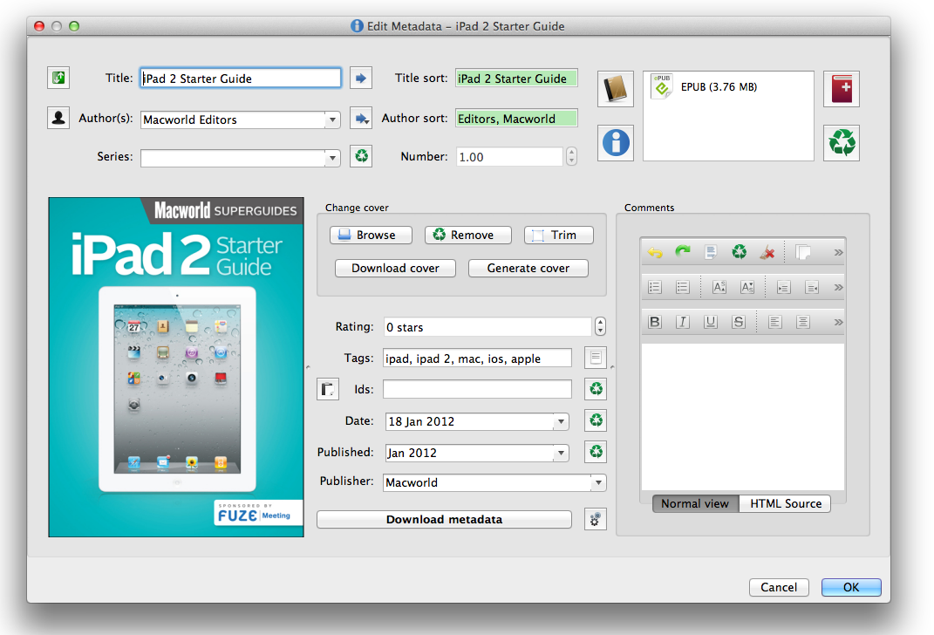Click the recycle icon next to the Date field
The height and width of the screenshot is (635, 934).
[x=596, y=420]
